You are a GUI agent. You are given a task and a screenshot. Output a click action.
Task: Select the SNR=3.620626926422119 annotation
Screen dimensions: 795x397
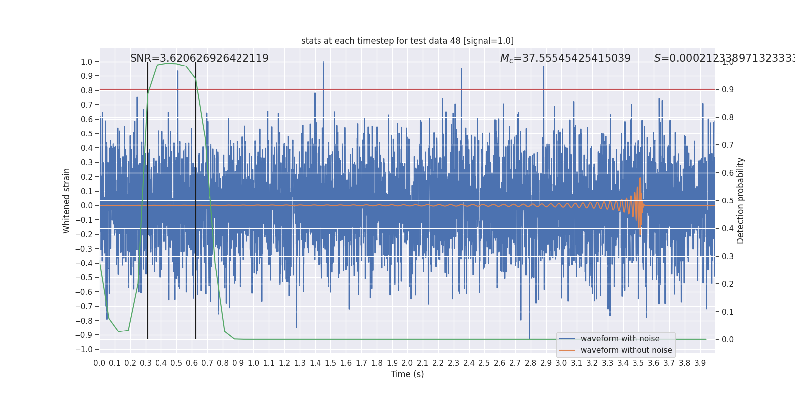tap(199, 58)
